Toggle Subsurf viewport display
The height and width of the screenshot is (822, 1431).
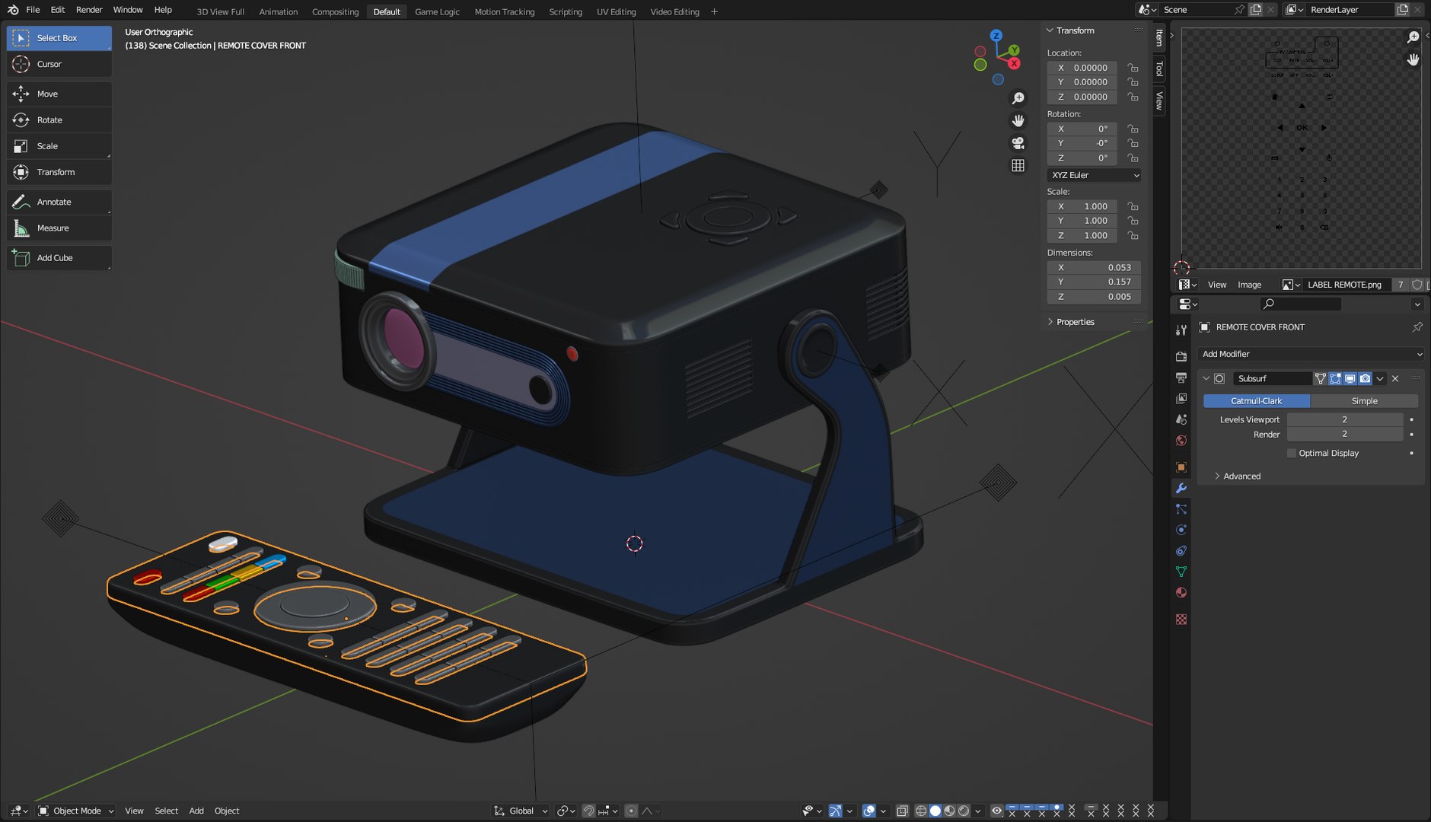[x=1350, y=378]
